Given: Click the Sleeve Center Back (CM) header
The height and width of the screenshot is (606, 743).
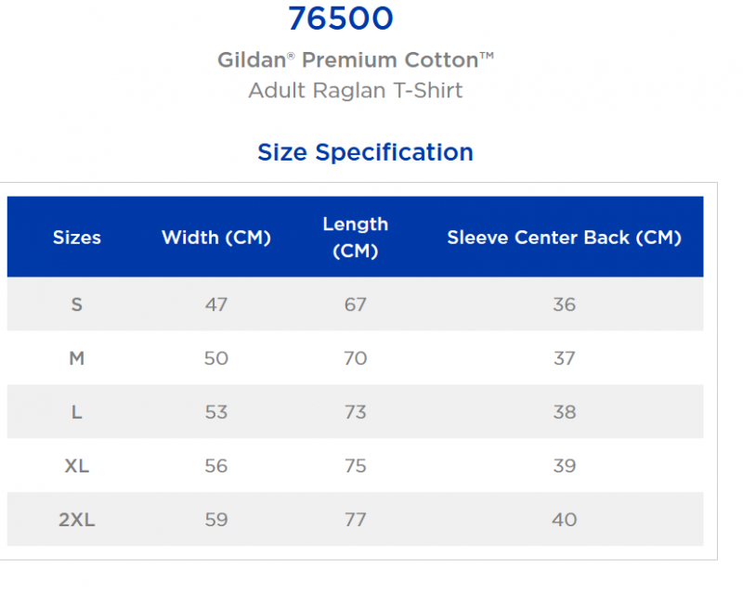Looking at the screenshot, I should click(x=564, y=238).
